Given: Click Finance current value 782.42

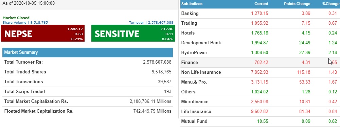Looking at the screenshot, I should [261, 62].
